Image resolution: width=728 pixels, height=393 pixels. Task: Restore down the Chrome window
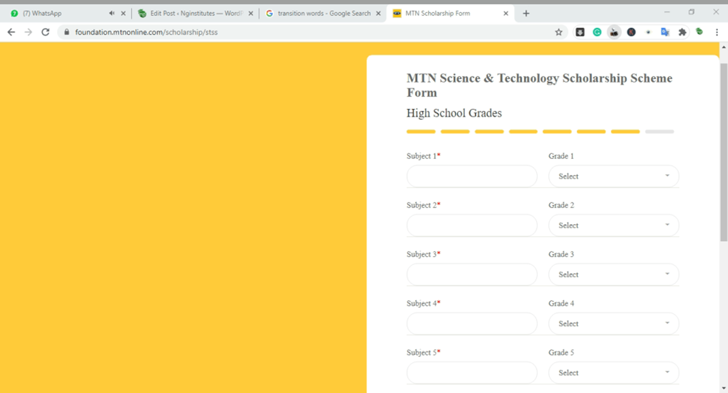(x=692, y=12)
